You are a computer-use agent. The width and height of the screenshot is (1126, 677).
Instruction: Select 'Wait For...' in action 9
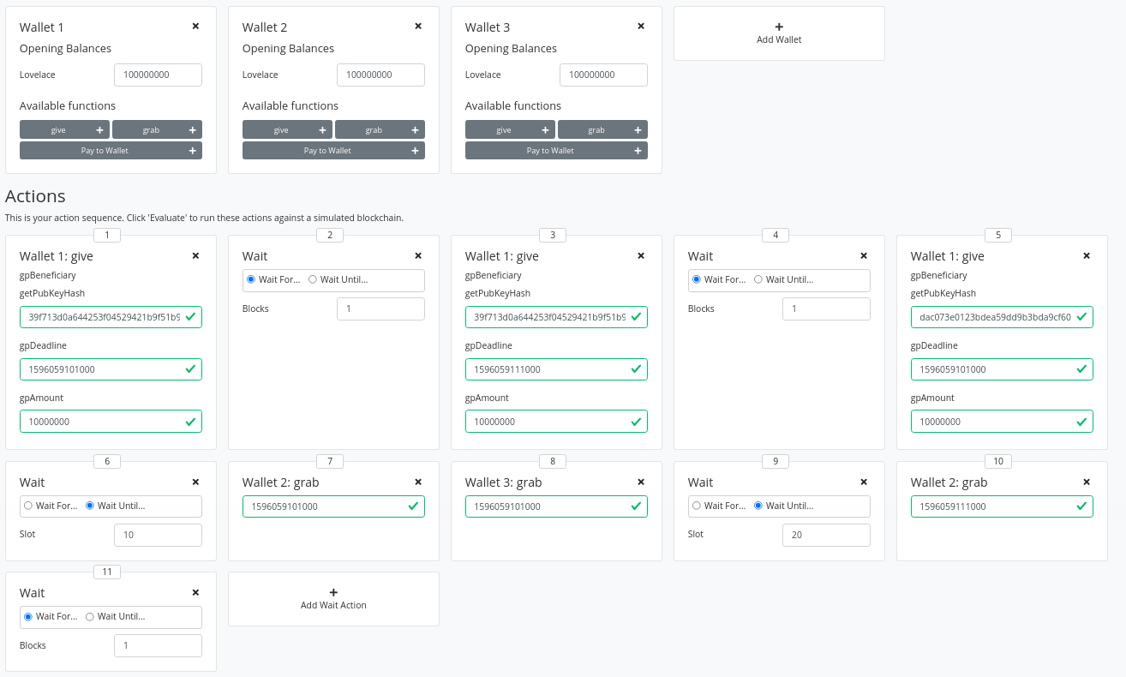(x=697, y=506)
